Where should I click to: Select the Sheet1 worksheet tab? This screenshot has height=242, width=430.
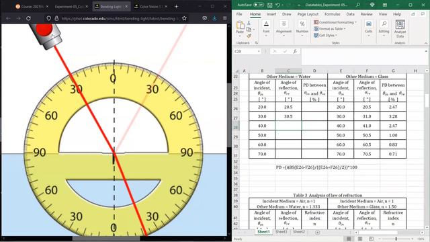pos(263,232)
